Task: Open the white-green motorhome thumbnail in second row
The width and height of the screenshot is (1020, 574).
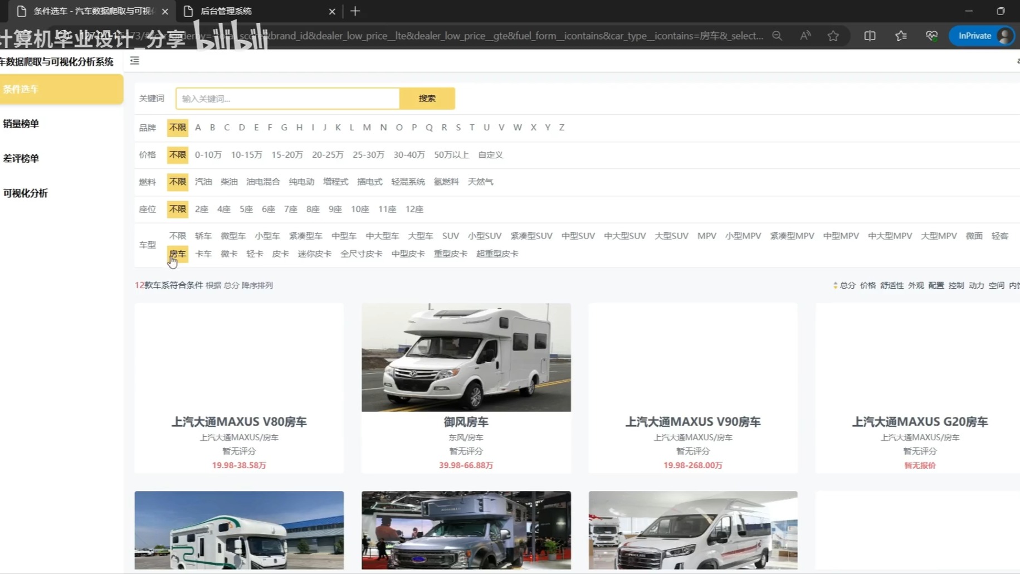Action: click(239, 531)
